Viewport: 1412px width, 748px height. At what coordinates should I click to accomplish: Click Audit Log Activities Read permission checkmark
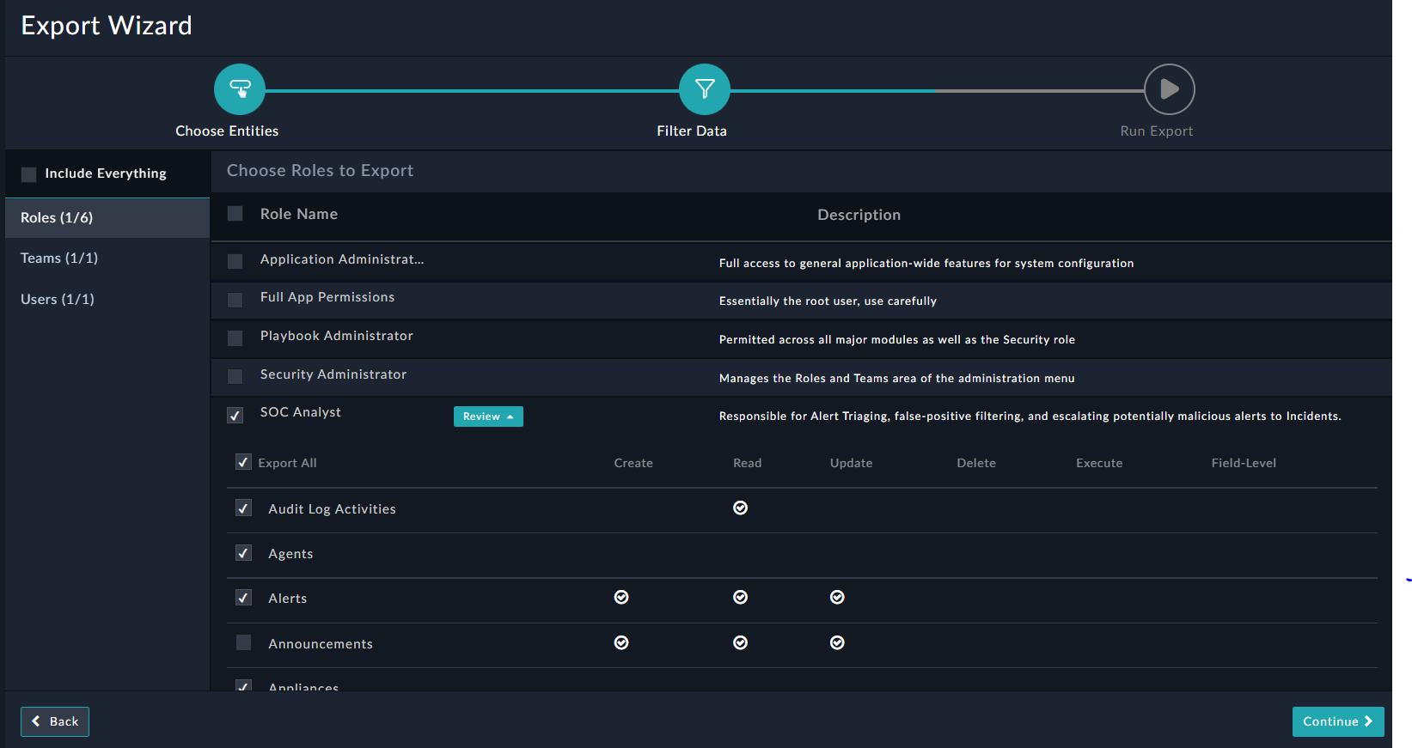point(740,508)
